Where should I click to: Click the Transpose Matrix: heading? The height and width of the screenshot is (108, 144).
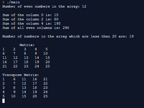click(x=21, y=75)
